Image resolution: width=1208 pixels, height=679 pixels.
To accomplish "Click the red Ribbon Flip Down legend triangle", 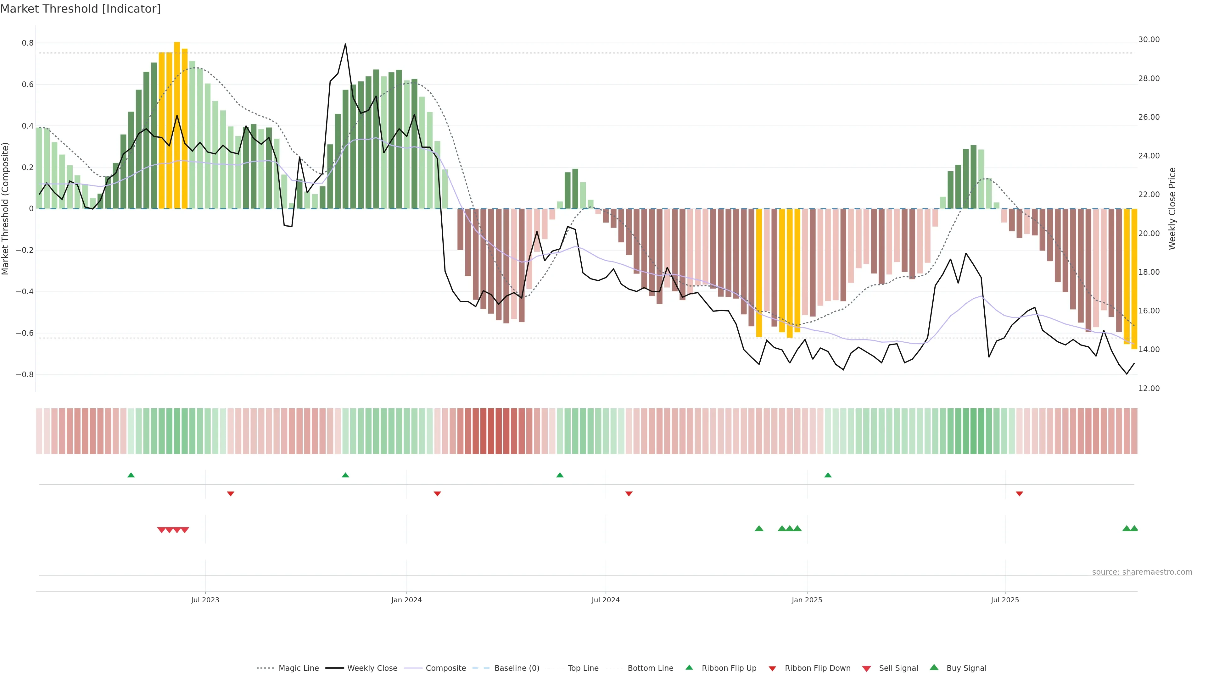I will click(772, 668).
